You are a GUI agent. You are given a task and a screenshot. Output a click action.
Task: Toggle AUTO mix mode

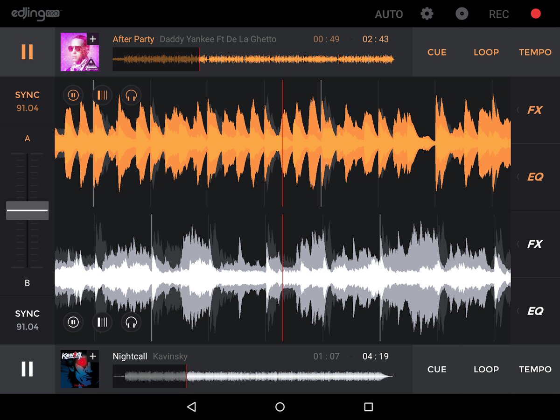(x=389, y=14)
